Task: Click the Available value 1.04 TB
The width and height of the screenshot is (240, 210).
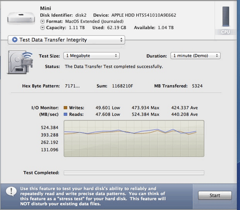Action: point(165,28)
